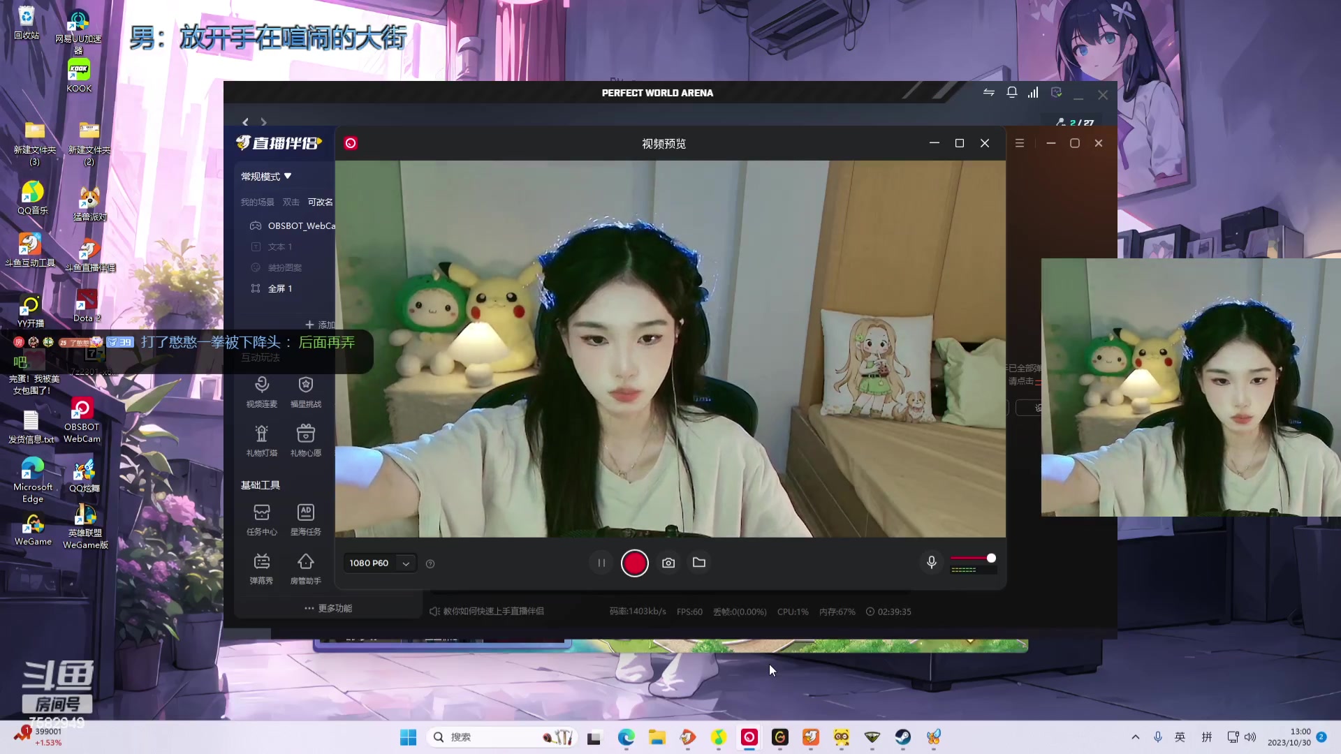Open the YY开播 desktop shortcut
Viewport: 1341px width, 754px height.
click(x=31, y=311)
